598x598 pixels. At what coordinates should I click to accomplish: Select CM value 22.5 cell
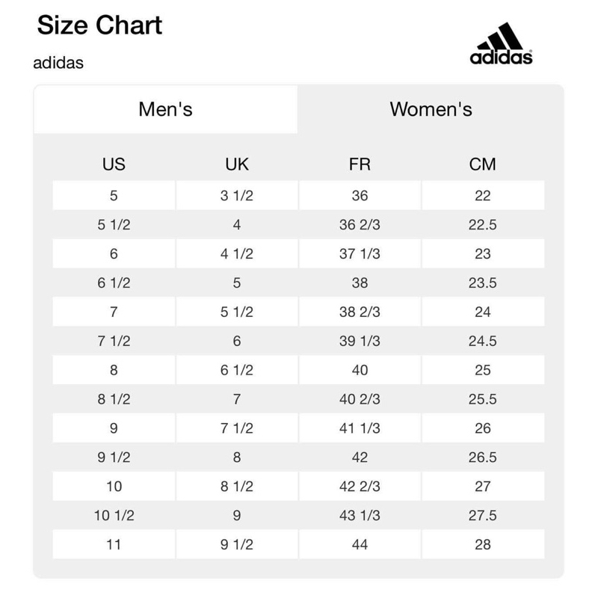pos(482,225)
